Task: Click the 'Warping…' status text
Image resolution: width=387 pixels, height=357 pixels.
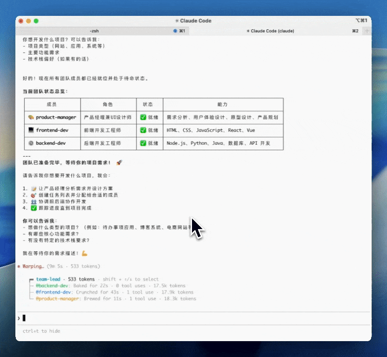Action: click(33, 266)
